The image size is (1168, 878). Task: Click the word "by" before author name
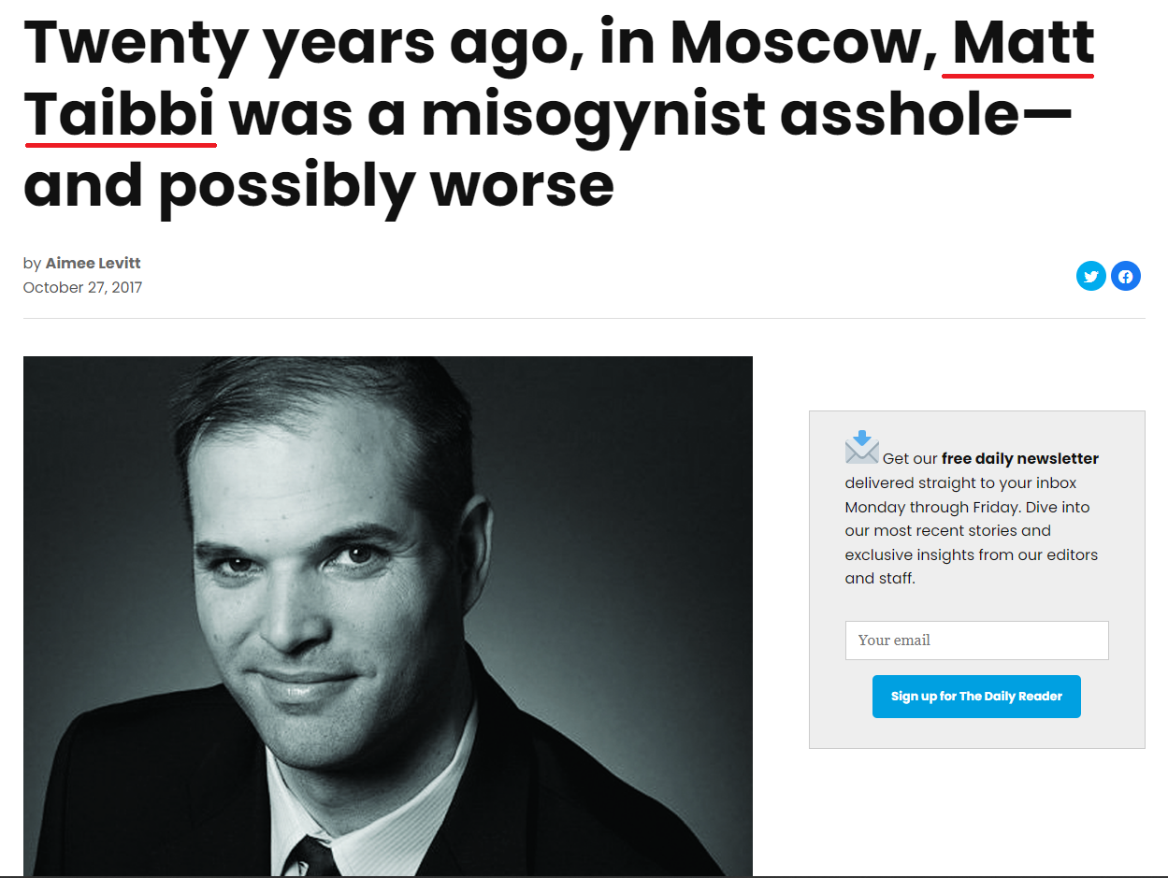(x=32, y=264)
